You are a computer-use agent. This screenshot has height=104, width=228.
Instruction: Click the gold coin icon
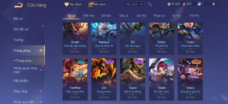(x=169, y=4)
